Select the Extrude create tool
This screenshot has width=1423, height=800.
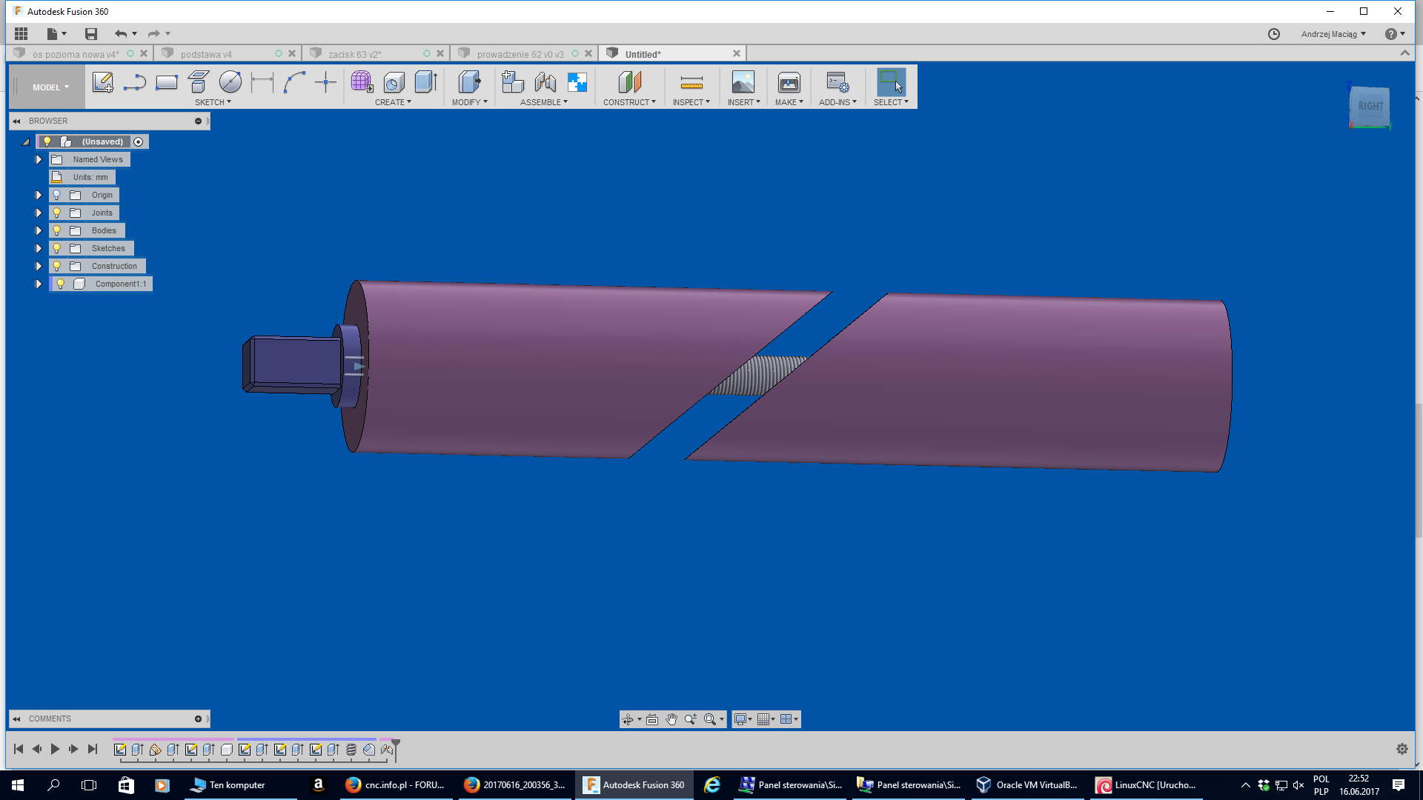point(426,82)
